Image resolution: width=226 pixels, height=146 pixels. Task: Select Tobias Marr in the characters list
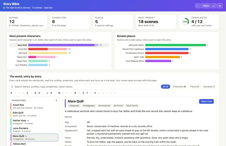(35, 144)
